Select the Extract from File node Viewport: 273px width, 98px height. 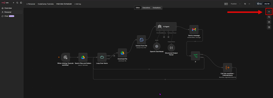tap(141, 40)
